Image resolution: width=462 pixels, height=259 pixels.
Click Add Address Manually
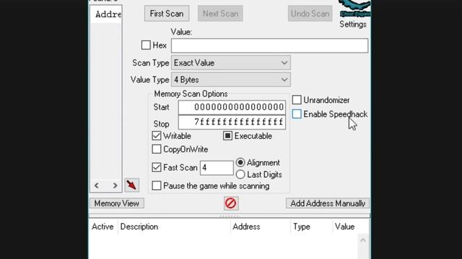point(328,203)
